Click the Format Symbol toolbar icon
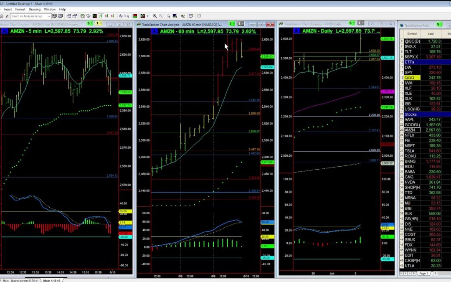 (175, 16)
